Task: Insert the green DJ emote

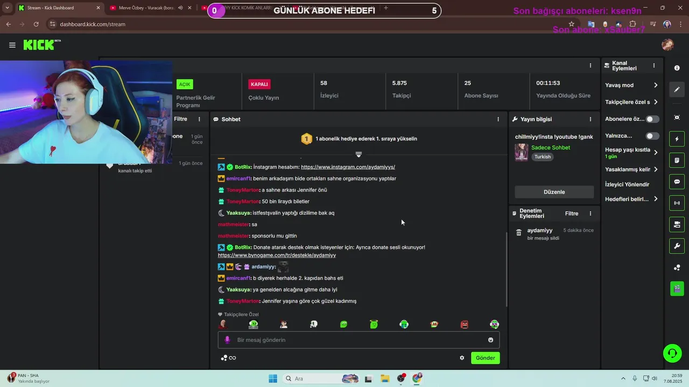Action: coord(254,324)
